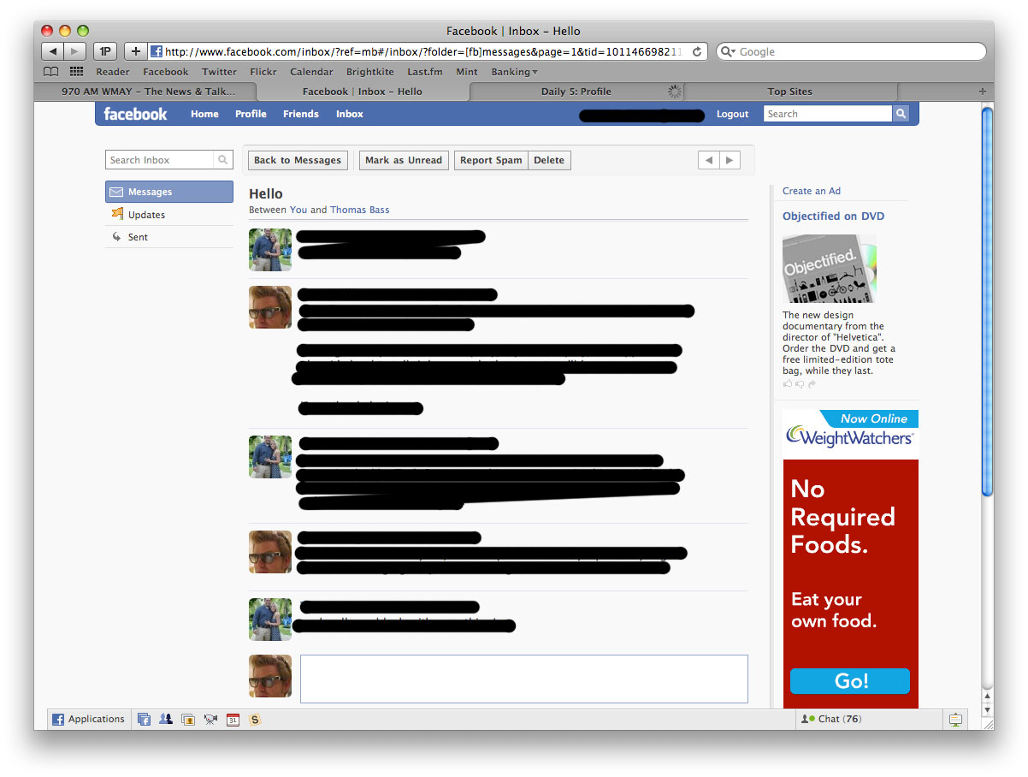Select Facebook | Inbox - Hello tab
This screenshot has height=777, width=1028.
[x=363, y=92]
